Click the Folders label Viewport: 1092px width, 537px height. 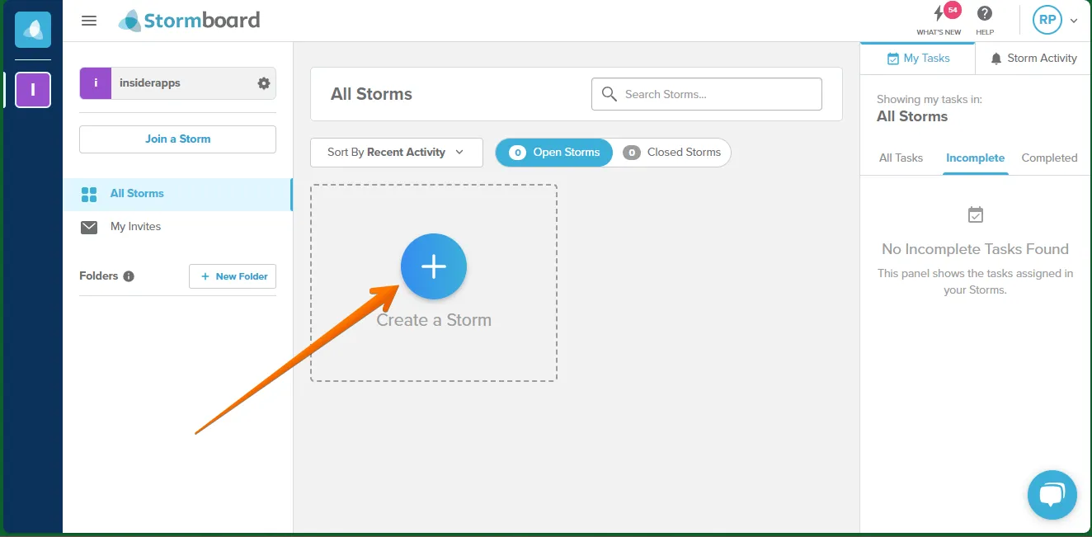99,276
